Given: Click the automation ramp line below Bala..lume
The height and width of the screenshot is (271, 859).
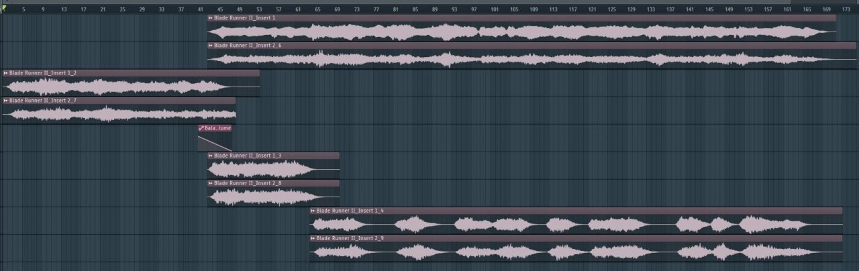Looking at the screenshot, I should coord(215,142).
